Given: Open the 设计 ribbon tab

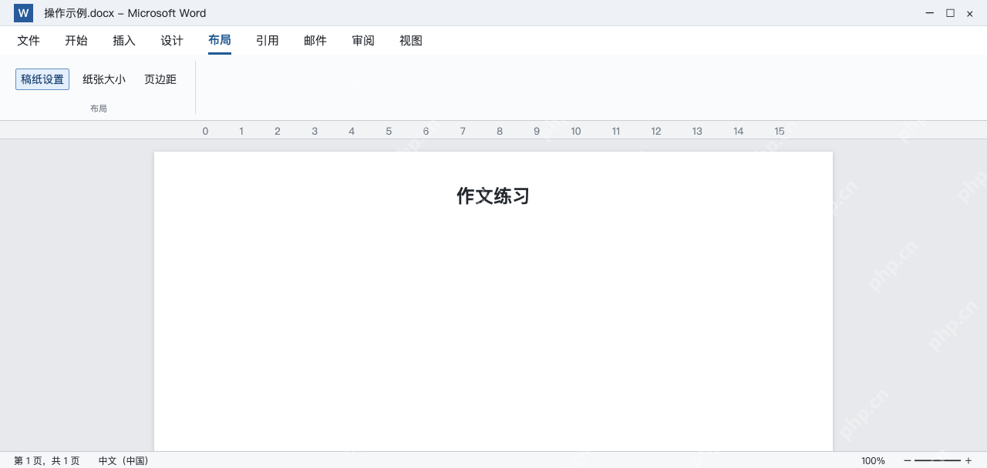Looking at the screenshot, I should click(172, 41).
